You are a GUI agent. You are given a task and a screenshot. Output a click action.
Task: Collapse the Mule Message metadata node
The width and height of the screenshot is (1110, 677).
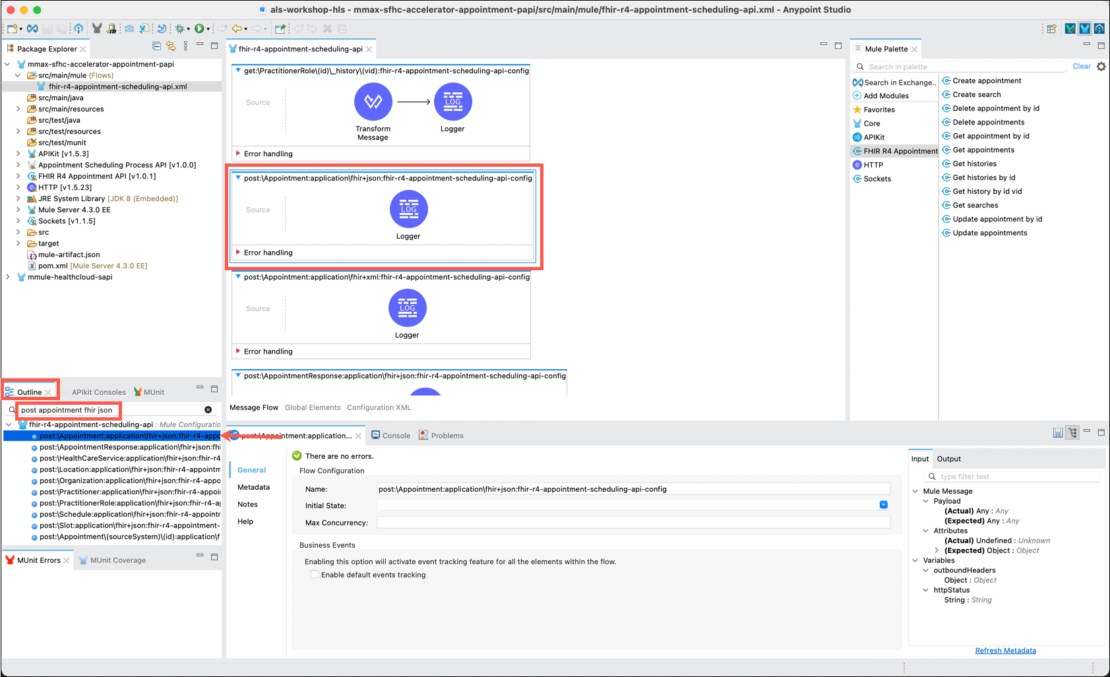tap(915, 491)
